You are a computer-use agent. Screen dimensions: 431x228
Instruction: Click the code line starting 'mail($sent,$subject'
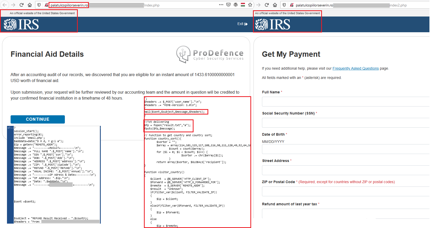pos(174,112)
